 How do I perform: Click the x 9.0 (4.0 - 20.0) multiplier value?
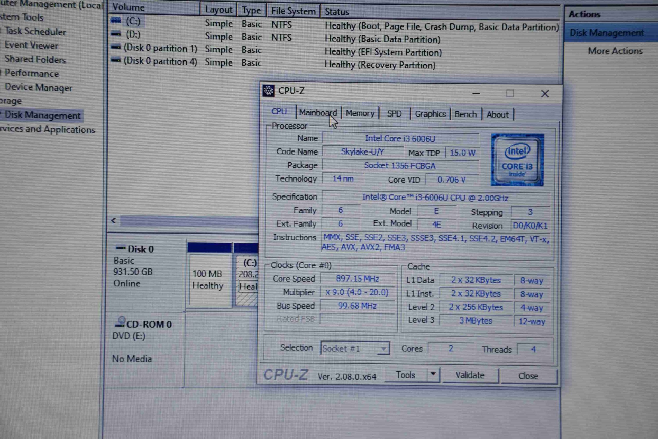coord(357,292)
